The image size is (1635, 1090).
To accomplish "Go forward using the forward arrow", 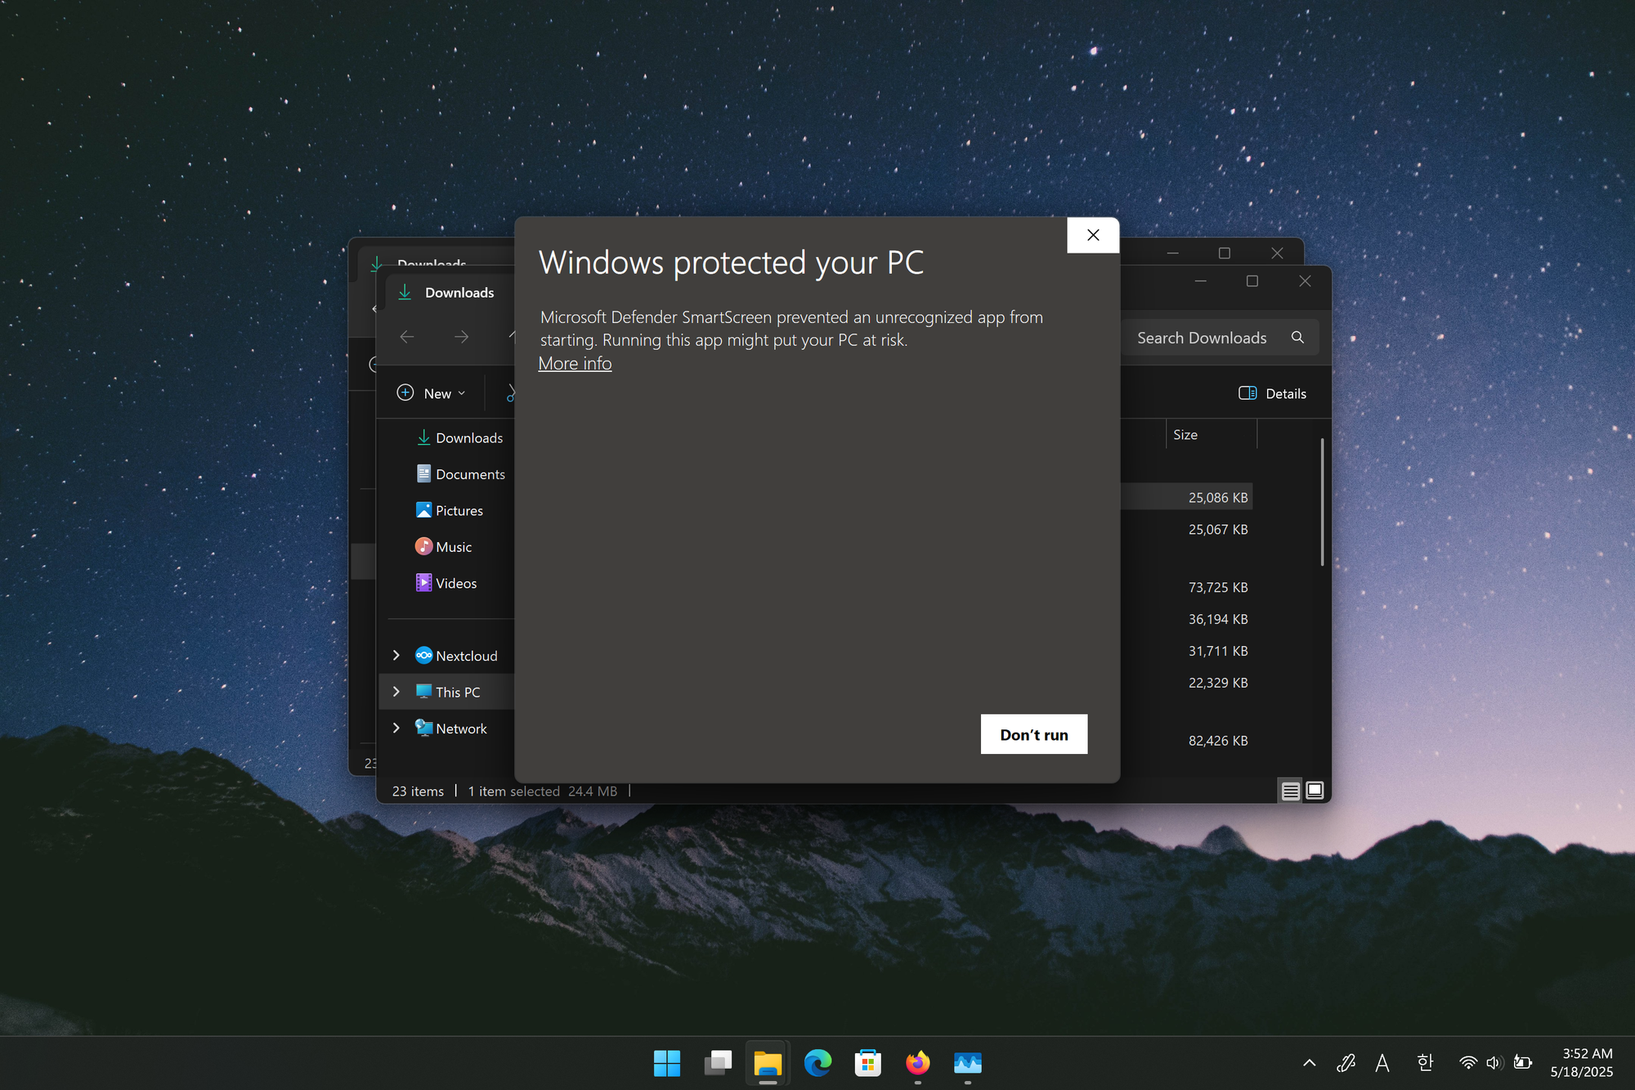I will [461, 337].
